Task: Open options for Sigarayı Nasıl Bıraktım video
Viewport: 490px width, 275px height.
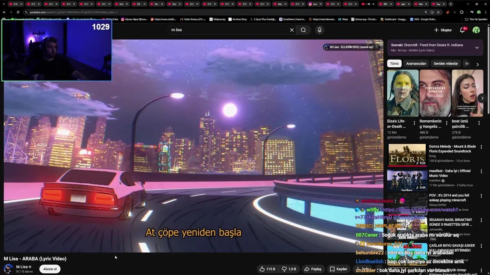Action: [x=481, y=220]
